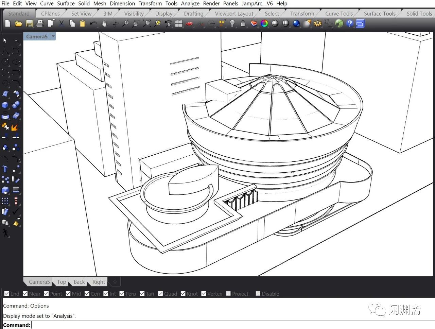
Task: Click the Camera5 viewport title label
Action: (x=37, y=36)
